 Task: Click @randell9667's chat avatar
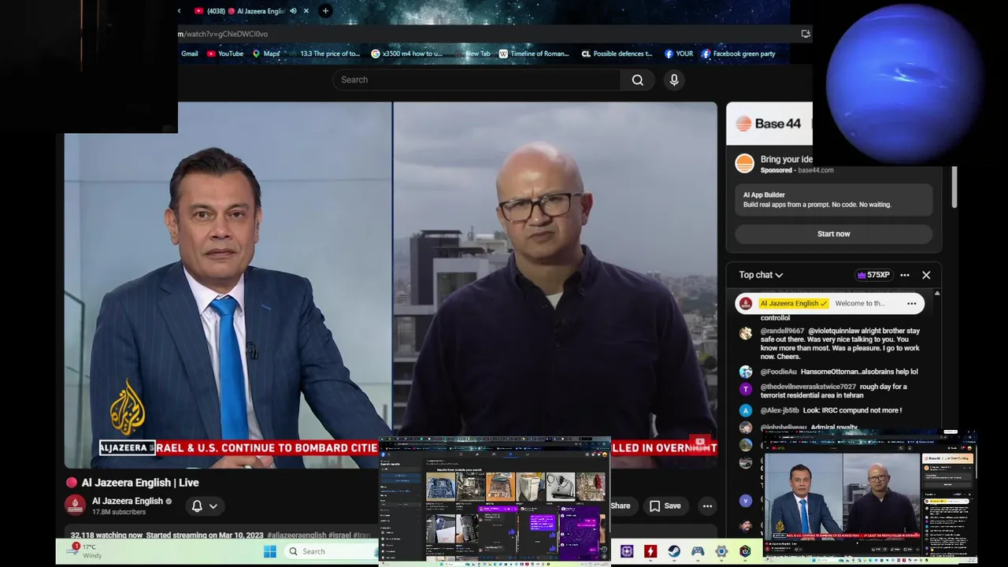pos(745,333)
